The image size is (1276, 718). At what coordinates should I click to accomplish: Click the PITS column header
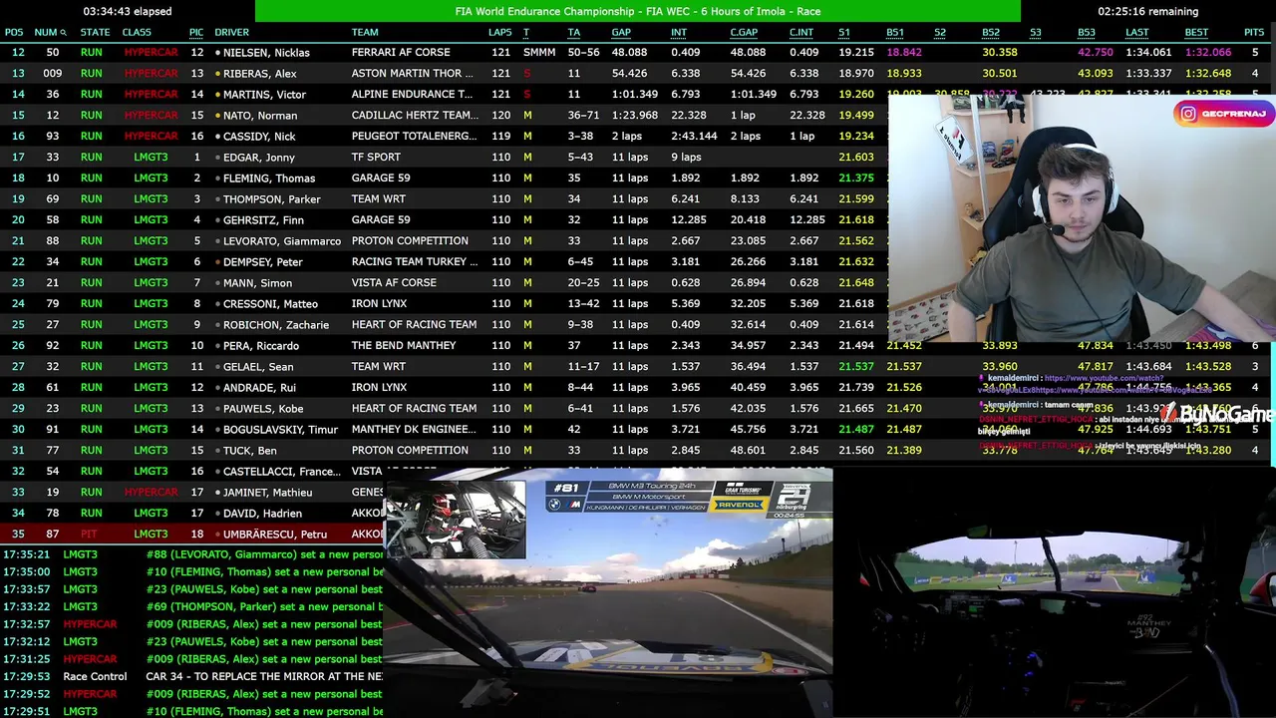click(x=1254, y=33)
